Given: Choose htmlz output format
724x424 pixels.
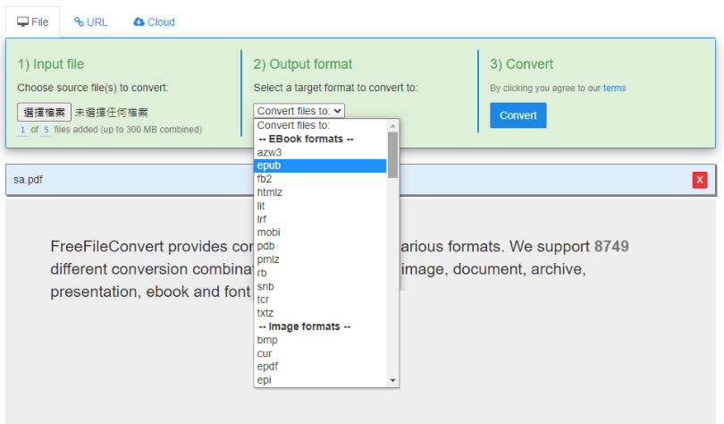Looking at the screenshot, I should pos(320,192).
